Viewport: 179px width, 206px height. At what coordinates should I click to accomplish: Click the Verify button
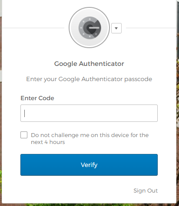pyautogui.click(x=89, y=165)
